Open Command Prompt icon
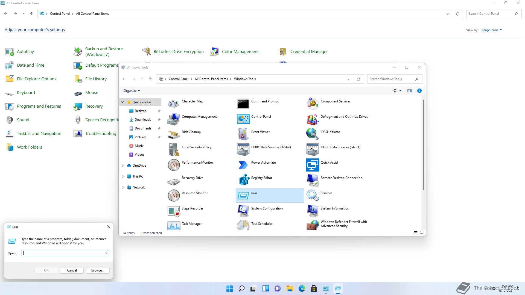 [243, 104]
